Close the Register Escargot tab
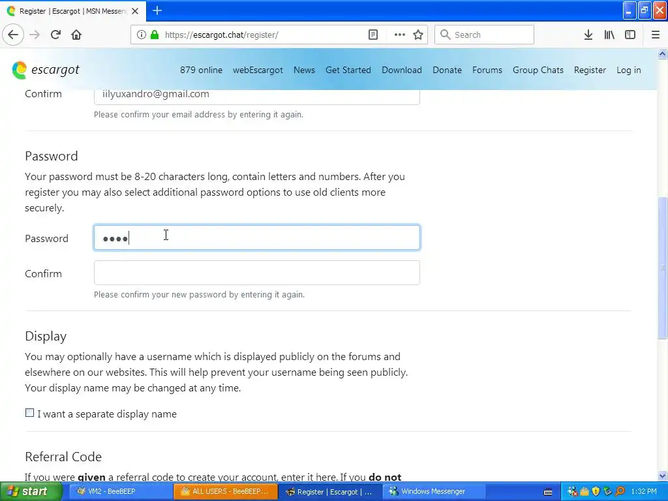Viewport: 668px width, 501px height. 135,11
